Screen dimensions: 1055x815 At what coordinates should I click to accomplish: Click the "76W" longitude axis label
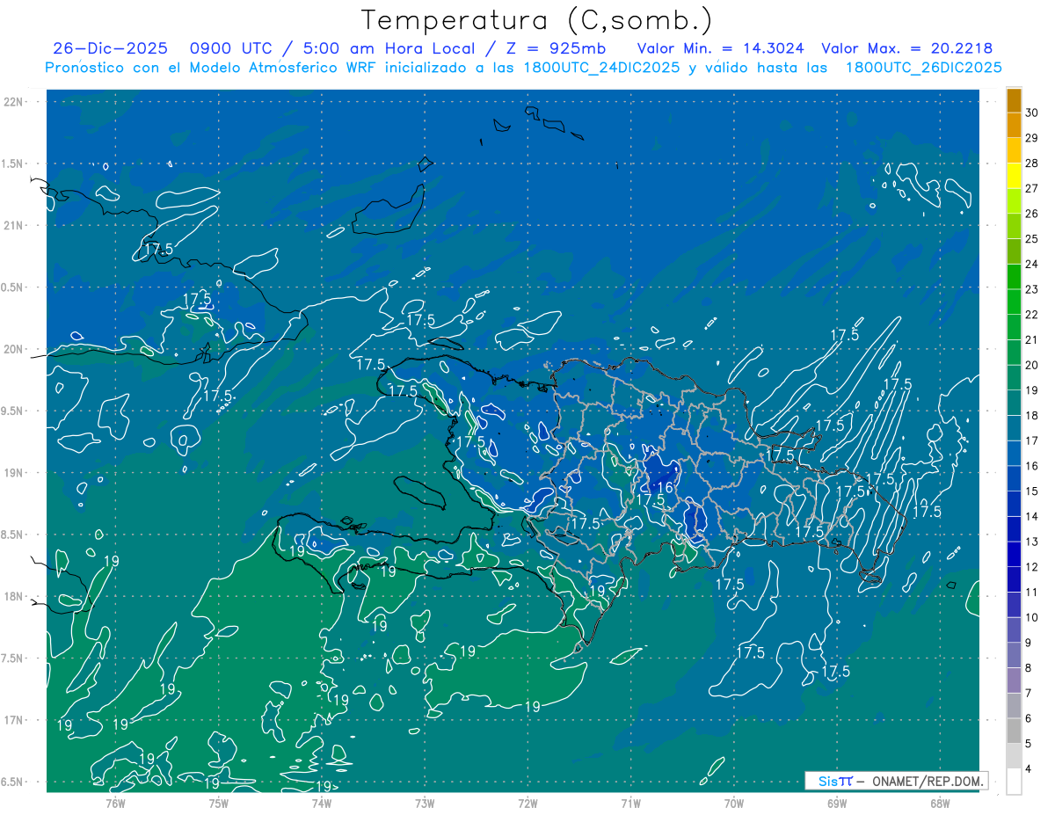click(115, 803)
